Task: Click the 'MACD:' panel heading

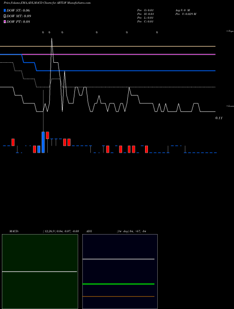Action: [x=14, y=231]
